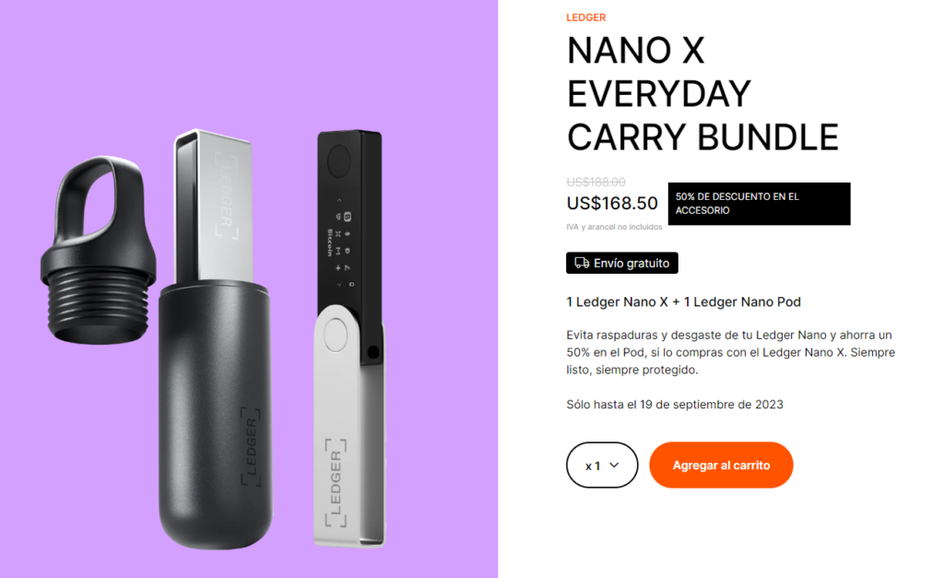Click the 50% de descuento banner
This screenshot has height=578, width=944.
click(760, 204)
